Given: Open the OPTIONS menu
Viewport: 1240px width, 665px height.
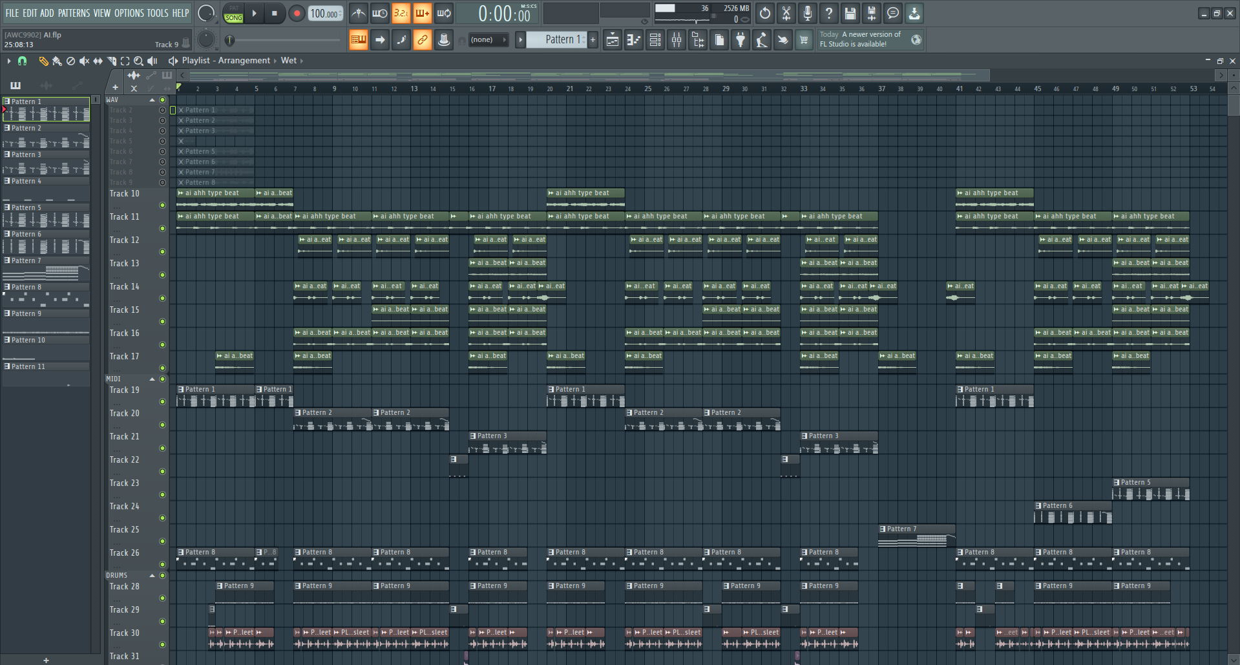Looking at the screenshot, I should (129, 13).
